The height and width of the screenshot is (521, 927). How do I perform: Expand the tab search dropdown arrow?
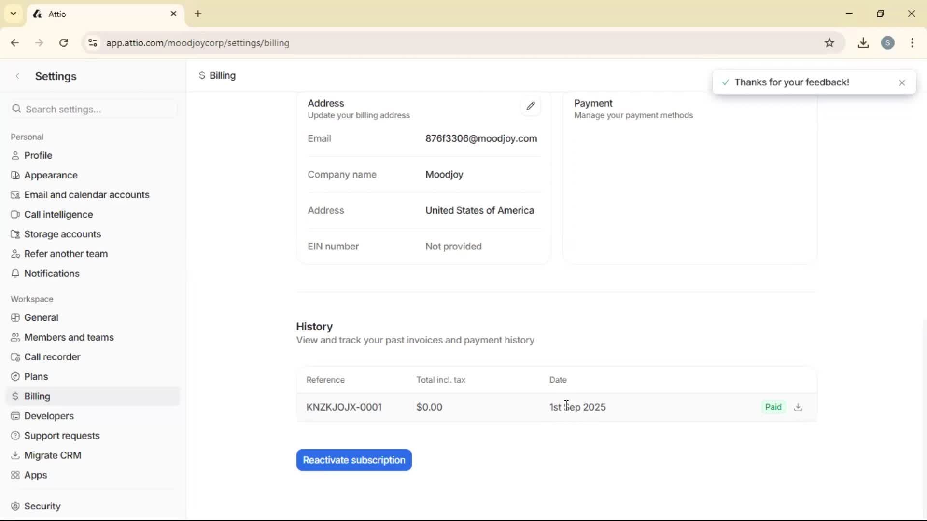14,14
